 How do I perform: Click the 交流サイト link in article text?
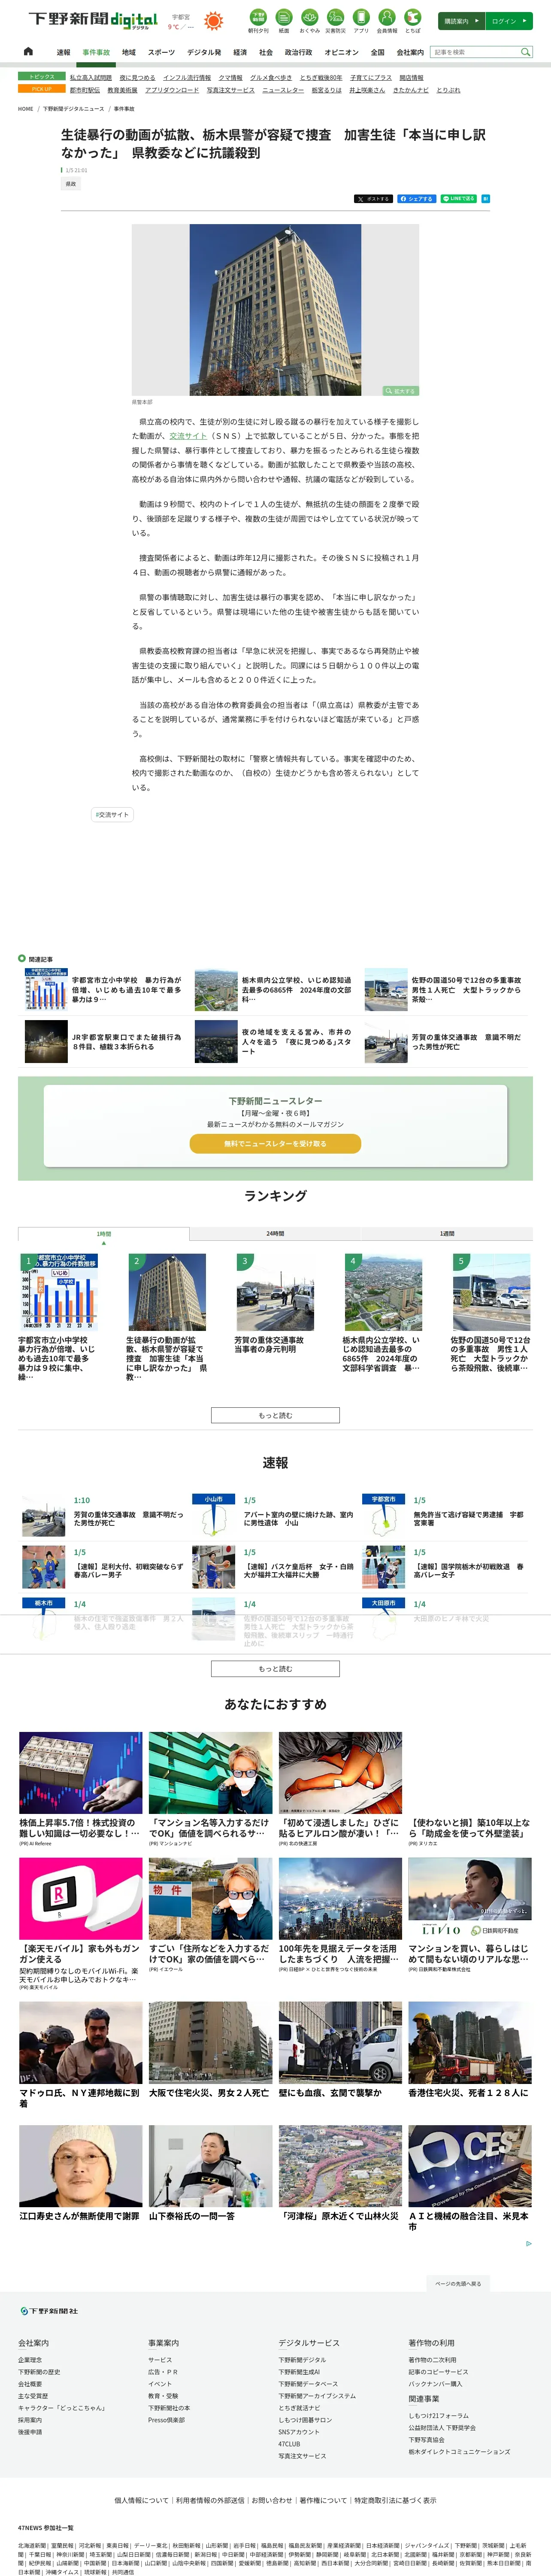coord(188,436)
